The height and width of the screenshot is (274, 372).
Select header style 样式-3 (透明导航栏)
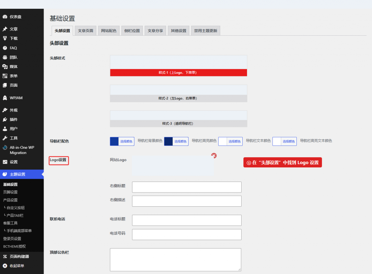[x=178, y=119]
